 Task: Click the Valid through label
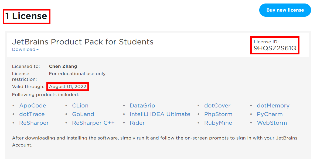point(28,86)
